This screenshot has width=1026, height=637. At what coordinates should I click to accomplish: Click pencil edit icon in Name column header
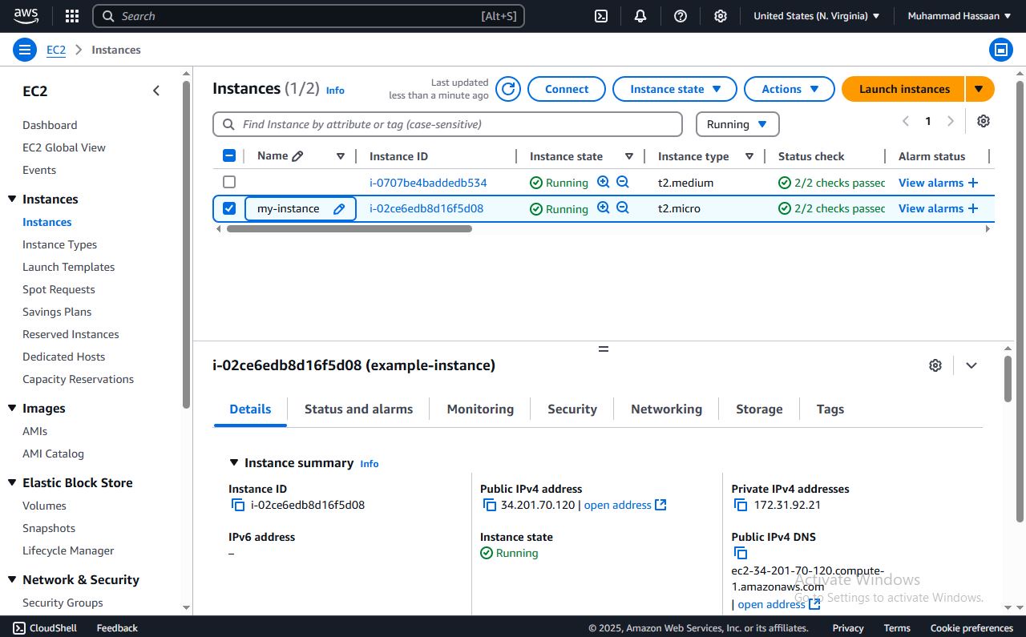tap(298, 156)
